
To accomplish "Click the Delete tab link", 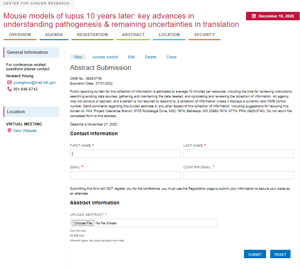I will coord(151,57).
